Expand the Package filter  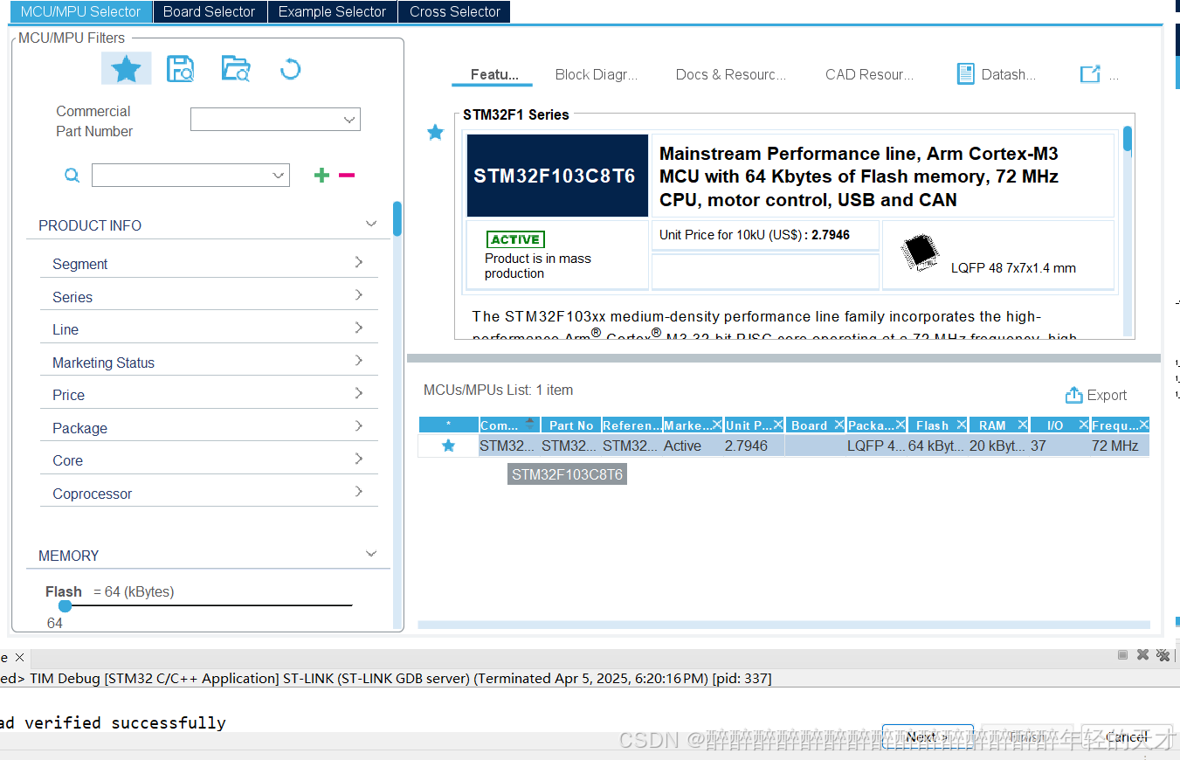(x=358, y=426)
